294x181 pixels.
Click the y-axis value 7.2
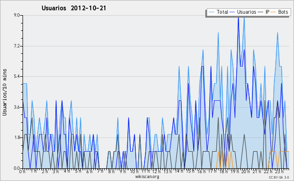tap(17, 46)
